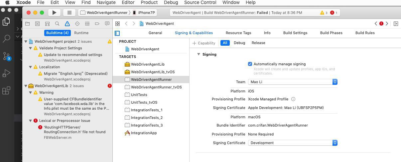The height and width of the screenshot is (162, 401).
Task: Choose iPhone7P run destination
Action: coord(144,13)
